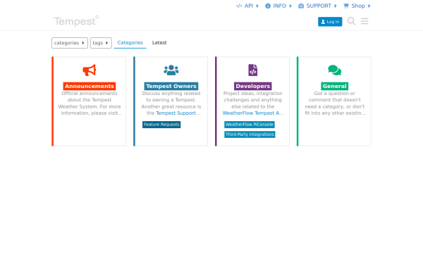
Task: Open the WeatherFlow PiConsole subcategory
Action: [250, 125]
